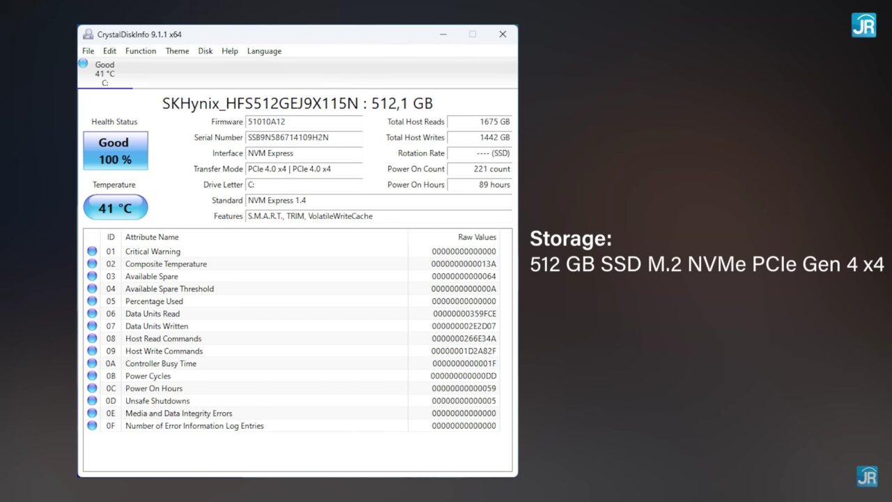Click the Attribute Name column header
Image resolution: width=892 pixels, height=502 pixels.
click(x=152, y=237)
